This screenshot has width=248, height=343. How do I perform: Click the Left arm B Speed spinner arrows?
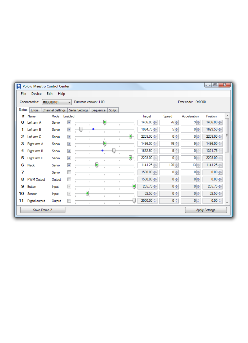(177, 130)
